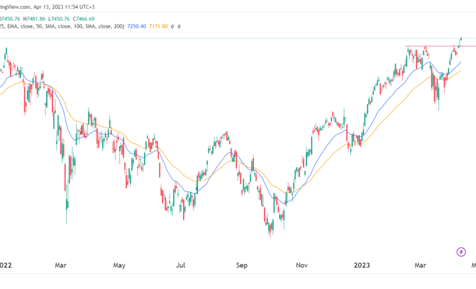Select the pink horizontal resistance line
476x289 pixels.
coord(440,46)
